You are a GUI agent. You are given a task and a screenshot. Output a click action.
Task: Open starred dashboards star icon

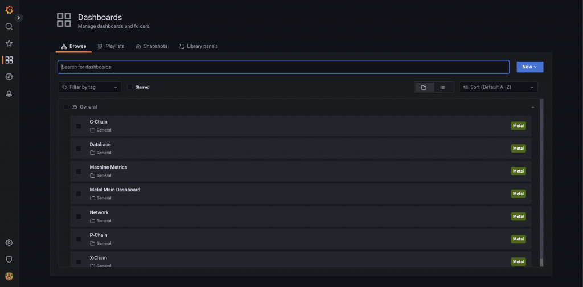[x=9, y=43]
